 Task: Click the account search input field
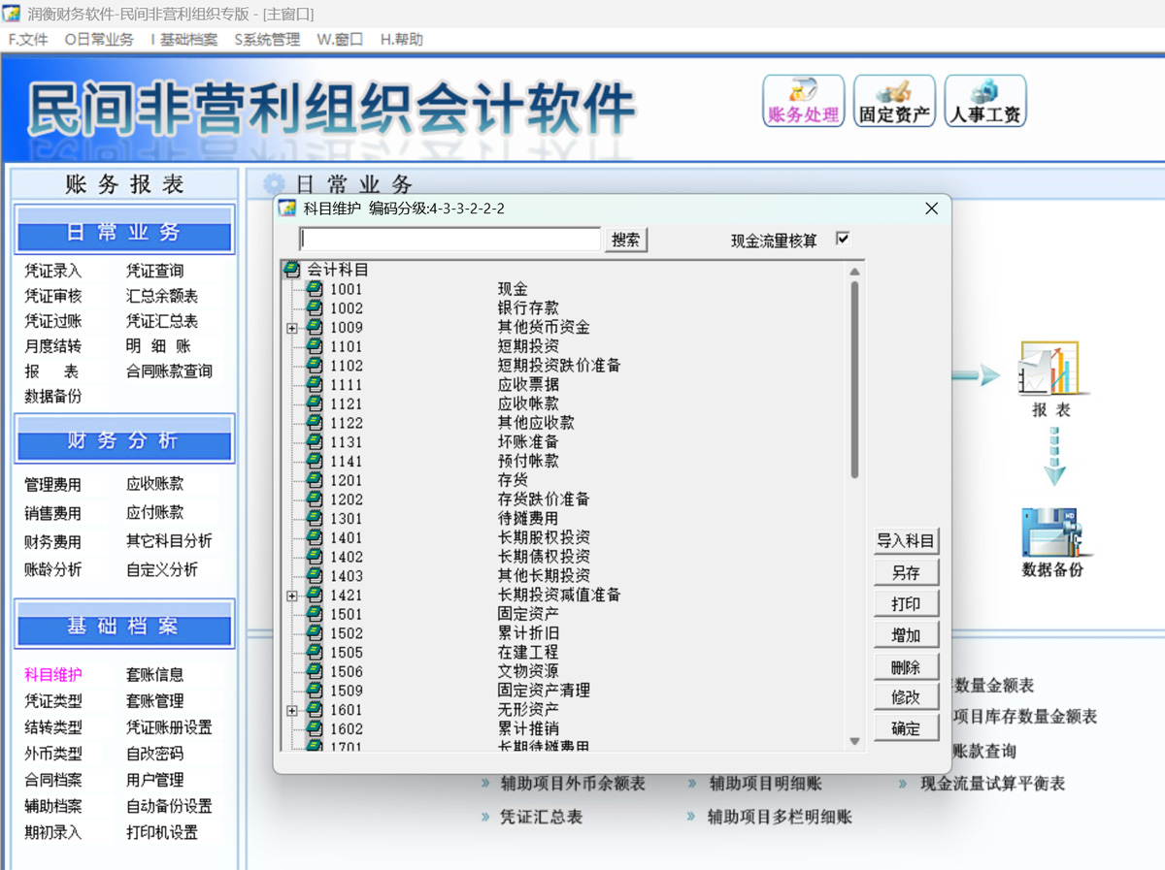click(450, 240)
